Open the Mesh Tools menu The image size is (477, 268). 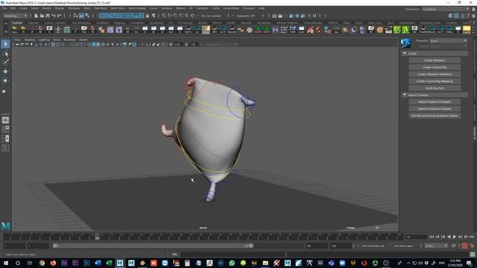(118, 8)
